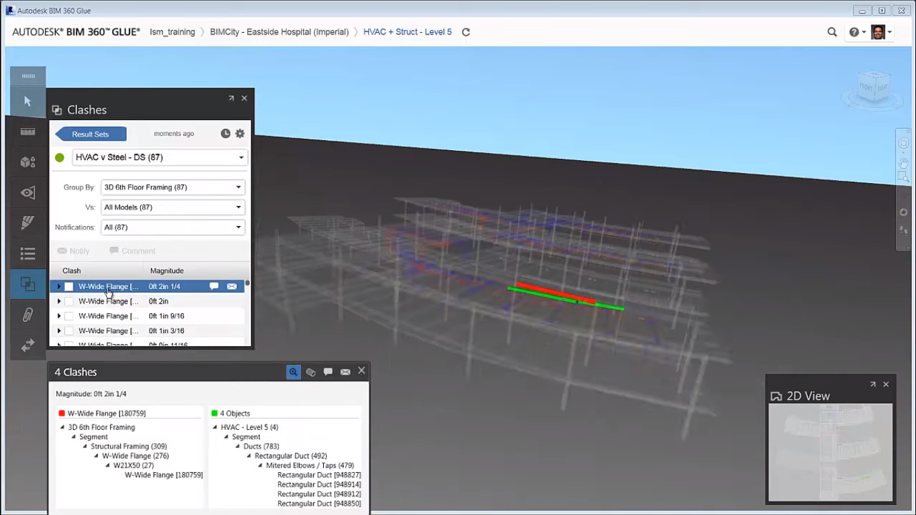Viewport: 916px width, 515px height.
Task: Open clash settings gear icon
Action: pyautogui.click(x=239, y=133)
